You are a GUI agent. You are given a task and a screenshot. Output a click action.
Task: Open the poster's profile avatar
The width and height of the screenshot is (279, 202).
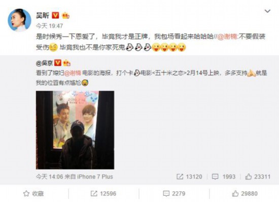coord(19,20)
